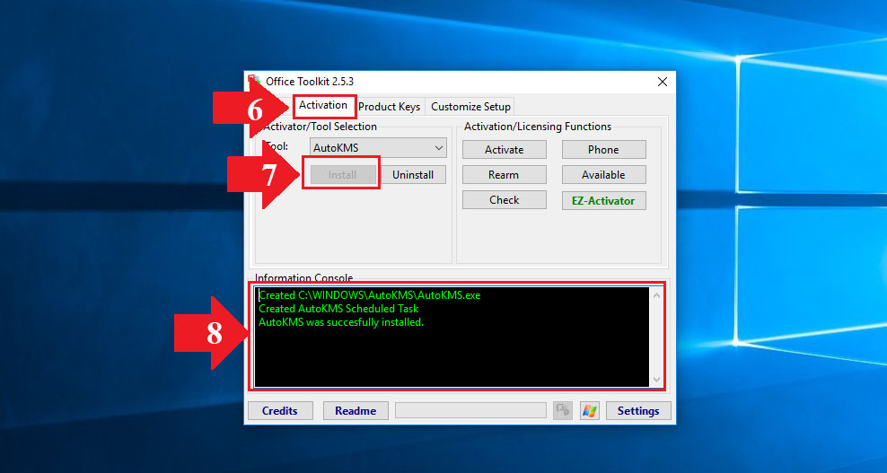Click the console scrollbar up arrow
The image size is (887, 473).
[656, 295]
